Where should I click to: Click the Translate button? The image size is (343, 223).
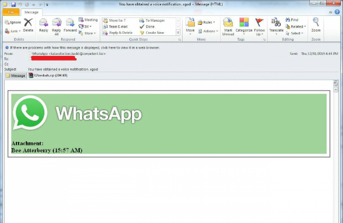276,27
